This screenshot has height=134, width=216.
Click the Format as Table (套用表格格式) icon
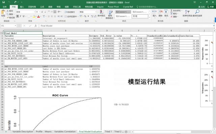point(110,12)
